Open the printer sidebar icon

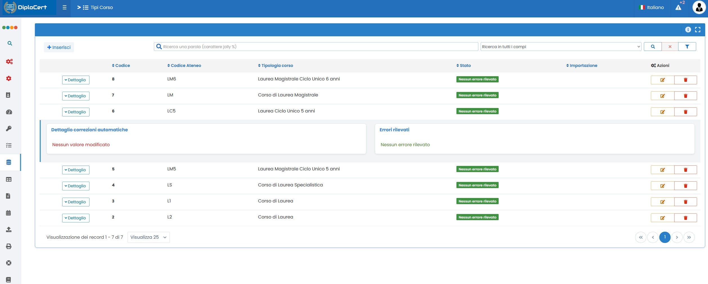click(x=9, y=246)
